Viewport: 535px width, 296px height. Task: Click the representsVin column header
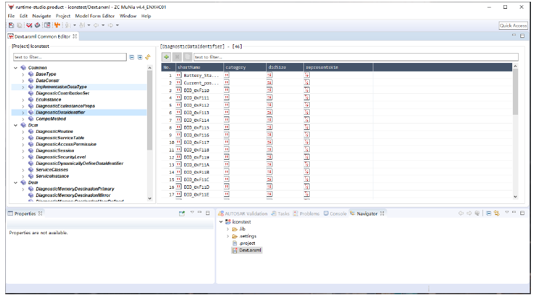pos(338,68)
